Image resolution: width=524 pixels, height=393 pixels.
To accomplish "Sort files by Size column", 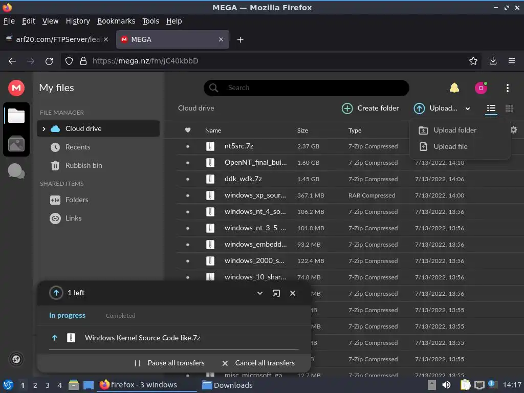I will click(302, 130).
